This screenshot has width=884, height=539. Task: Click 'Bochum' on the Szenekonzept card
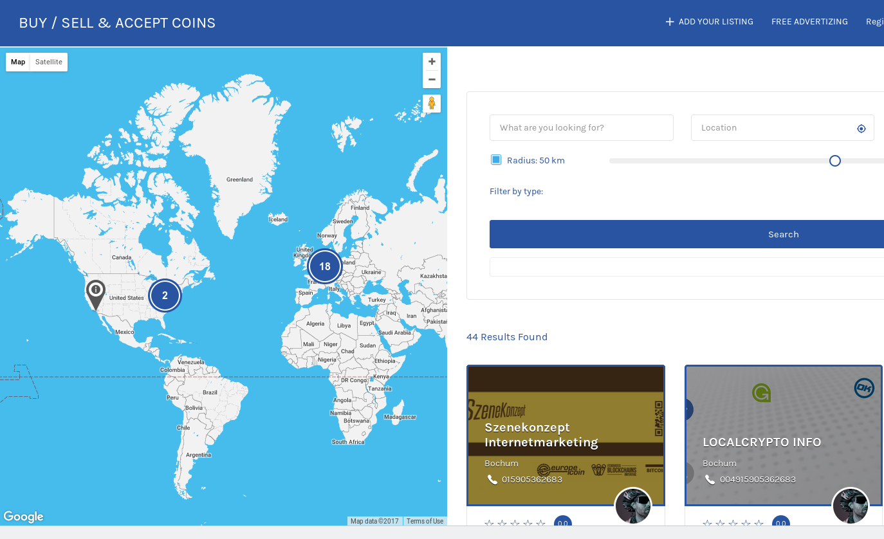coord(501,463)
